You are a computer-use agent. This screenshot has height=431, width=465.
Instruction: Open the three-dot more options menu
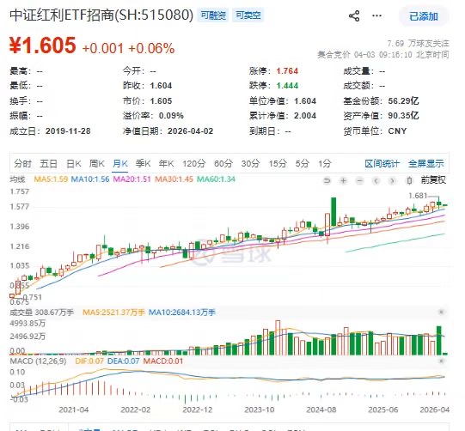pos(376,15)
